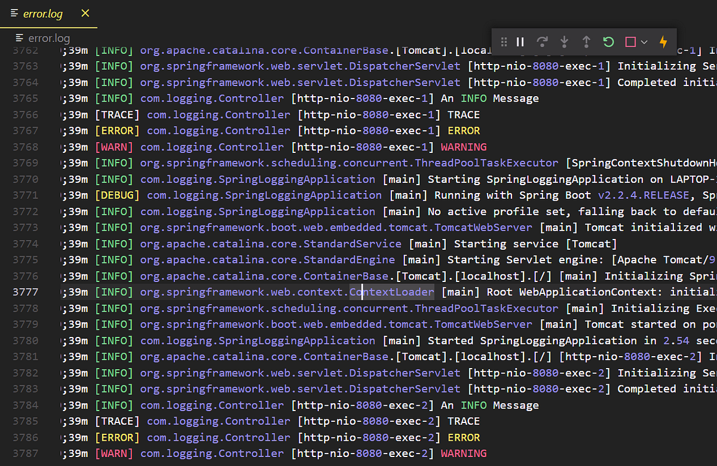This screenshot has height=466, width=717.
Task: Click line number 3771 in the gutter
Action: pyautogui.click(x=25, y=195)
